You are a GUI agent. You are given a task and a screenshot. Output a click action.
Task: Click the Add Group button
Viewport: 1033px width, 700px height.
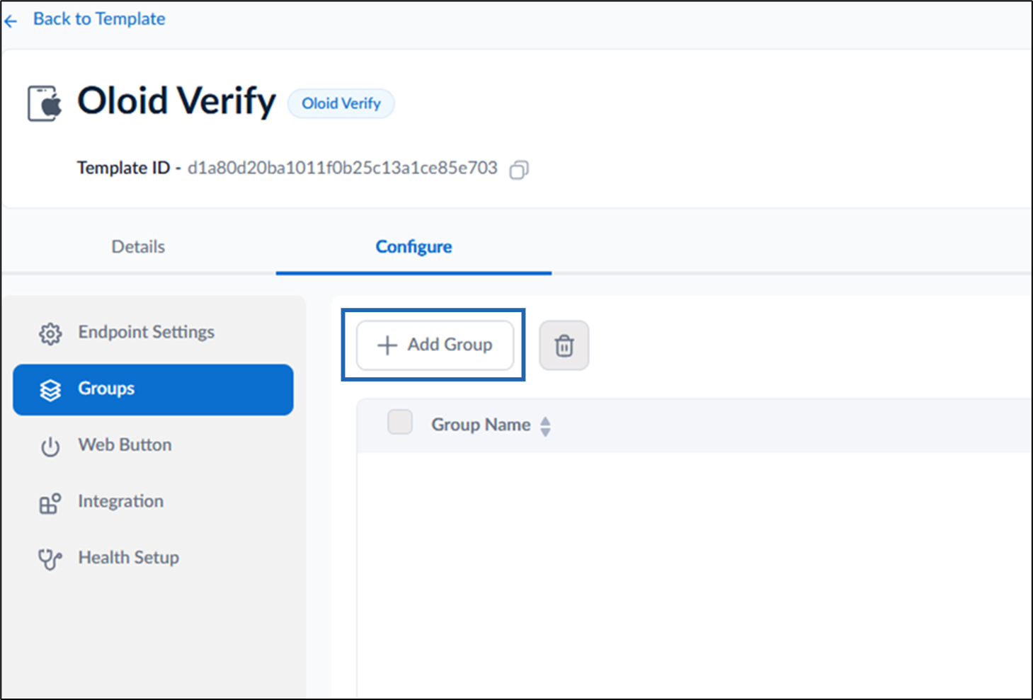(435, 345)
